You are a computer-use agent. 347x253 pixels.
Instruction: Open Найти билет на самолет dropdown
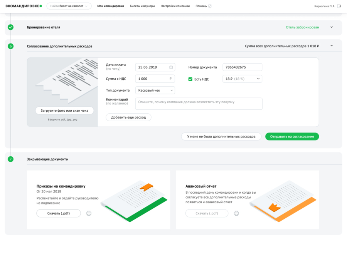coord(69,6)
